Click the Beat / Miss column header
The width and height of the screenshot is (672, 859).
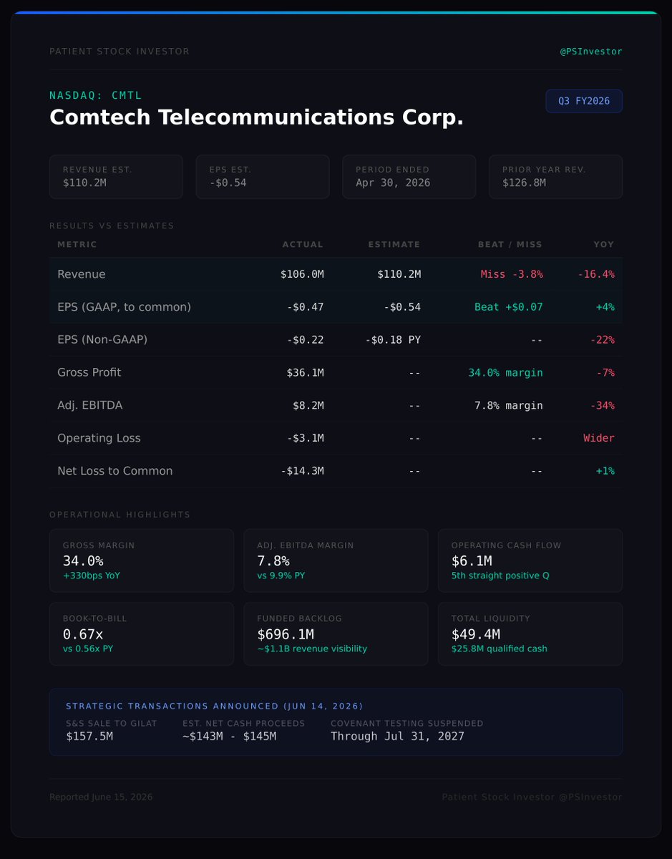510,245
